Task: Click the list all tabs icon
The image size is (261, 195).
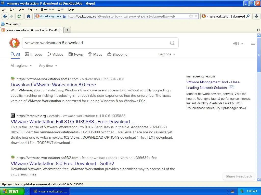Action: point(258,30)
